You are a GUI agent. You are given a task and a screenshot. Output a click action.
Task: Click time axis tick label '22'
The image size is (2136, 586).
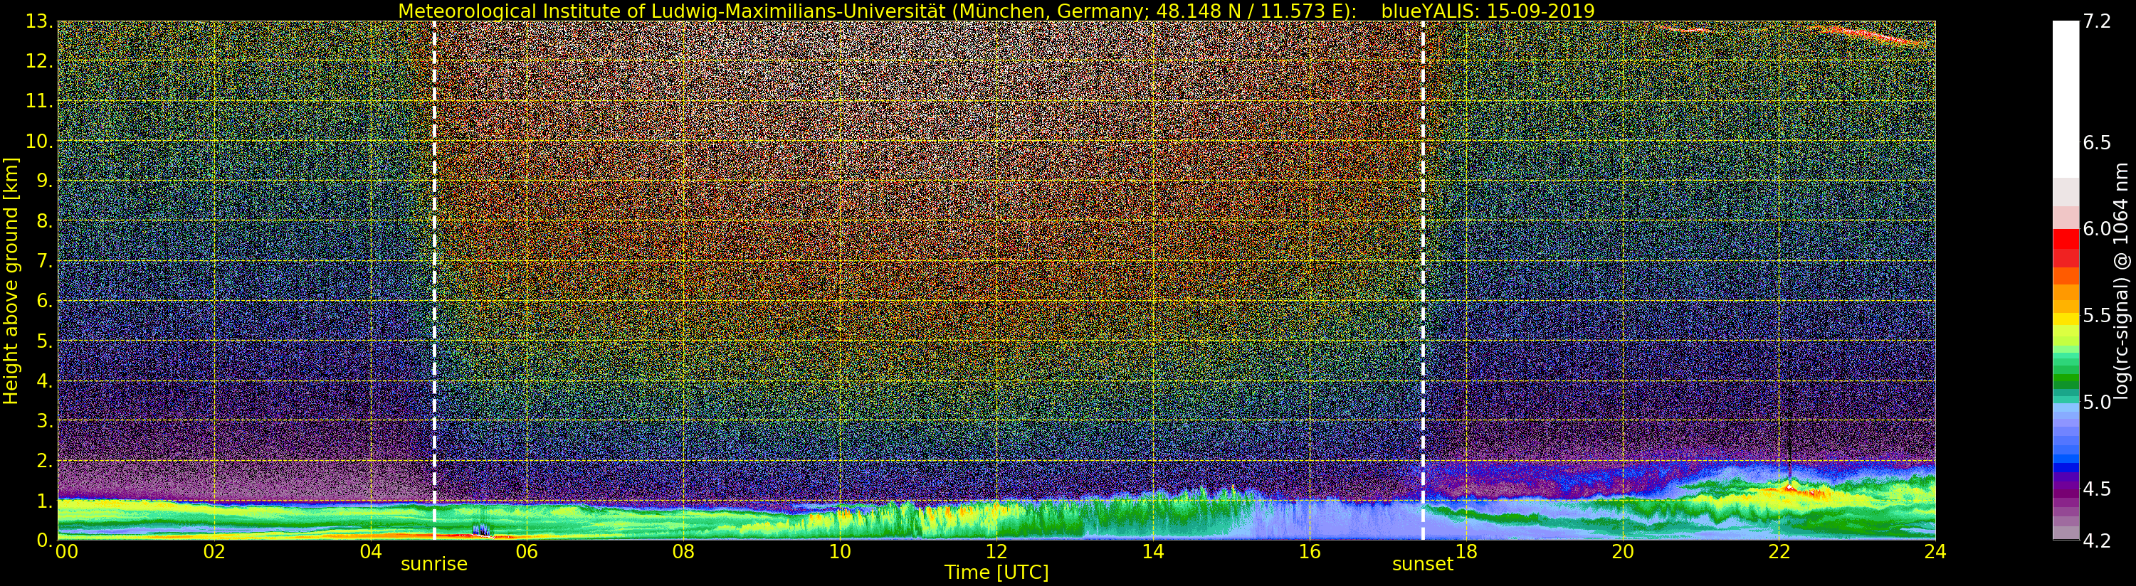point(1779,551)
